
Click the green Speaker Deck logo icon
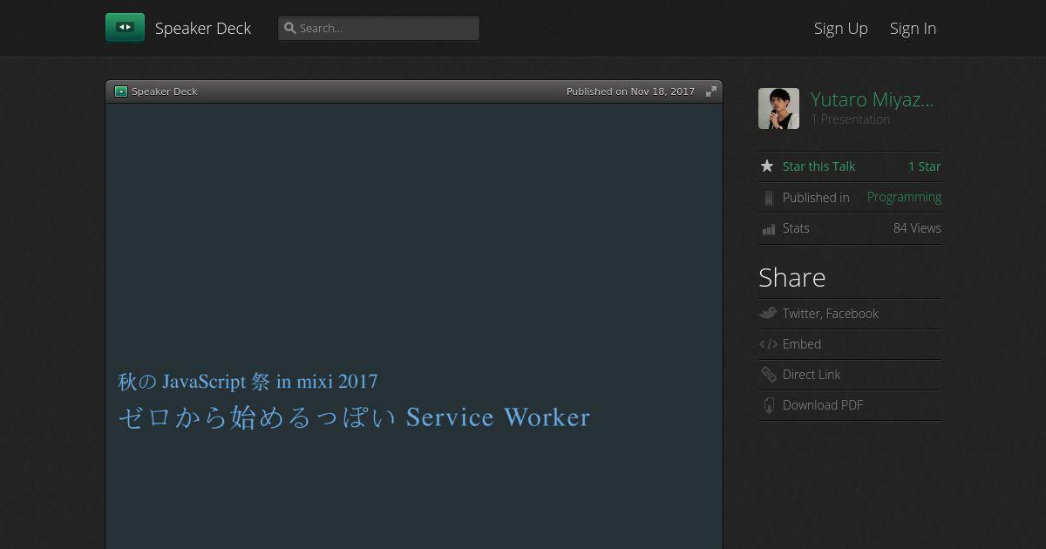click(125, 27)
